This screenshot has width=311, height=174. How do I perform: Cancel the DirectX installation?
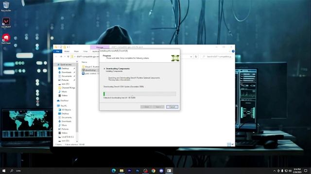(172, 107)
